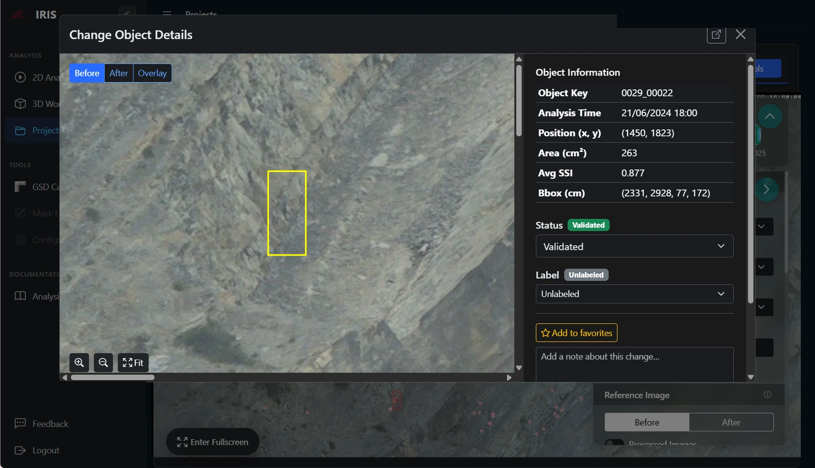Image resolution: width=815 pixels, height=468 pixels.
Task: Open 3D Workspace in the sidebar
Action: point(37,104)
